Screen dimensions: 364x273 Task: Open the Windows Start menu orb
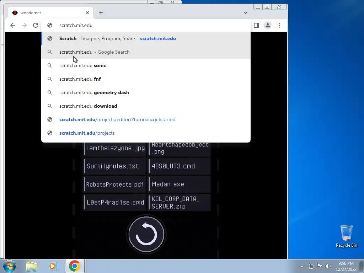pyautogui.click(x=10, y=266)
